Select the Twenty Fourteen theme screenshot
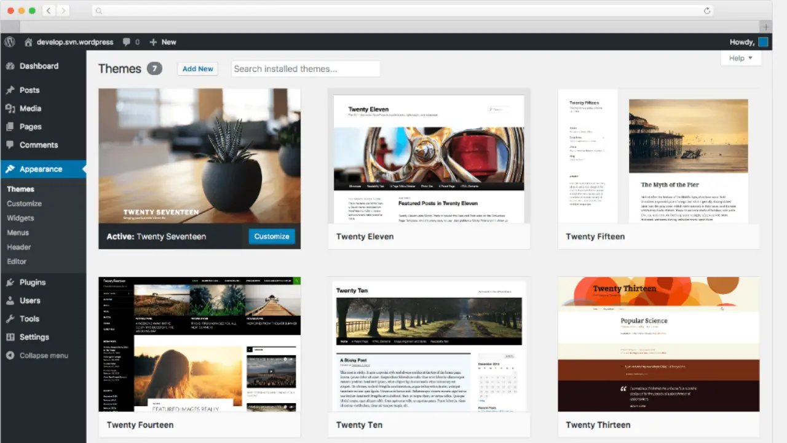787x443 pixels. pyautogui.click(x=200, y=344)
